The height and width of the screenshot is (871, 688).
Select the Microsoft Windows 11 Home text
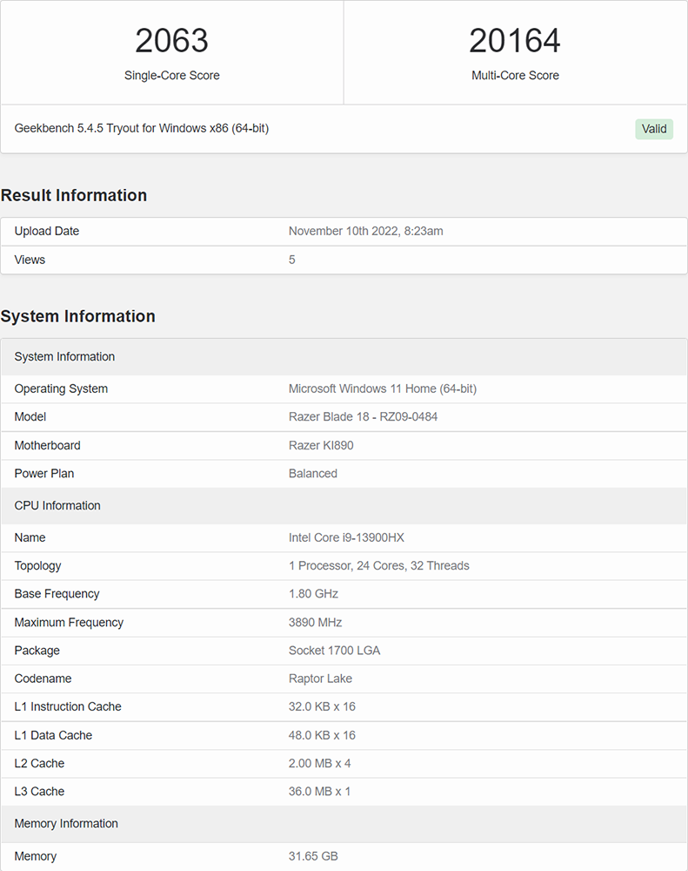pos(382,388)
